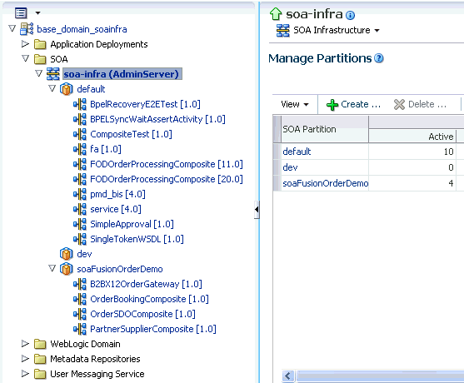The image size is (464, 383).
Task: Collapse the default partition node
Action: [x=52, y=88]
